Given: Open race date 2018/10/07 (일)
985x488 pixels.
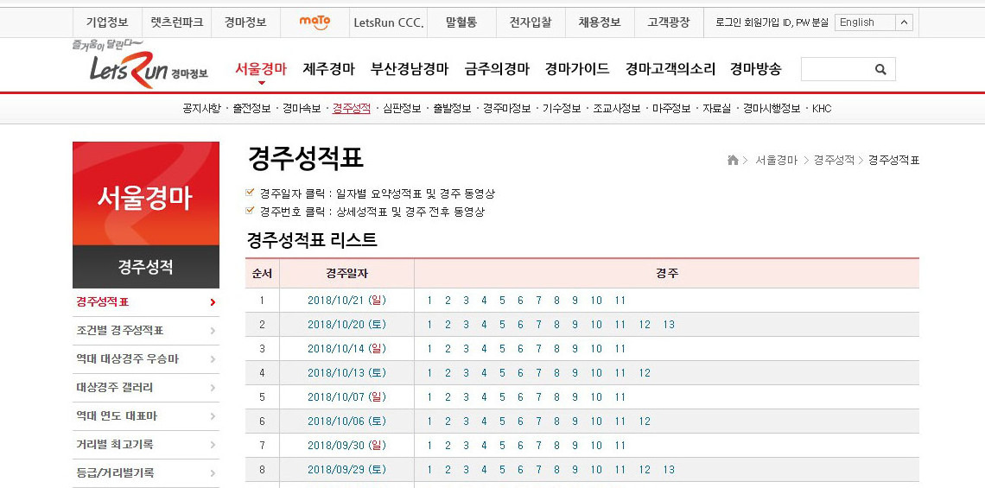Looking at the screenshot, I should [x=346, y=397].
